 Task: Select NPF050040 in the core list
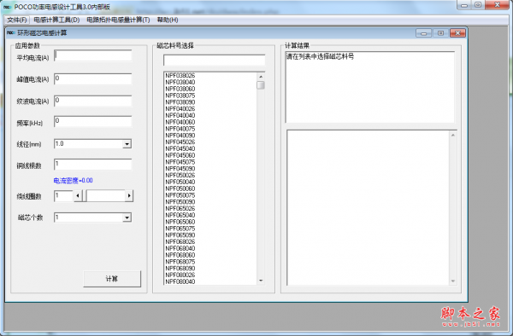tap(180, 182)
